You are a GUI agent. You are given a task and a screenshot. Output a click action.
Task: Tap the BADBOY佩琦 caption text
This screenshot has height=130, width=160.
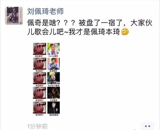(x=53, y=85)
